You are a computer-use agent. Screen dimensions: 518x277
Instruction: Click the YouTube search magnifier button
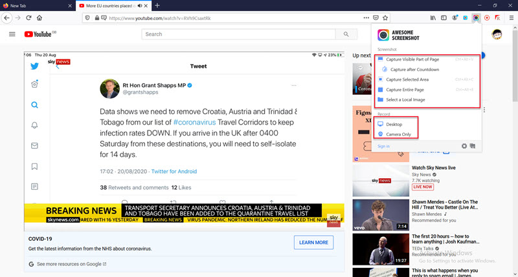point(346,34)
